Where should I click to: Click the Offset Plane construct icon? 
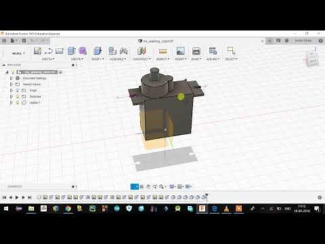click(142, 51)
